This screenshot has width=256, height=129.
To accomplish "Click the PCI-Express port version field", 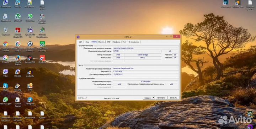I will [x=145, y=81].
